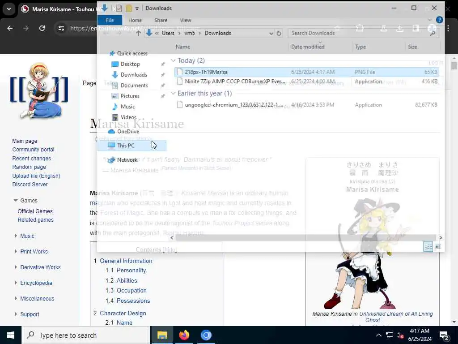
Task: Open OneDrive in the navigation pane
Action: (128, 131)
